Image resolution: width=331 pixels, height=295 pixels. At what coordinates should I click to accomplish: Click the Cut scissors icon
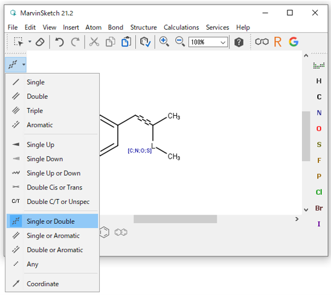94,42
